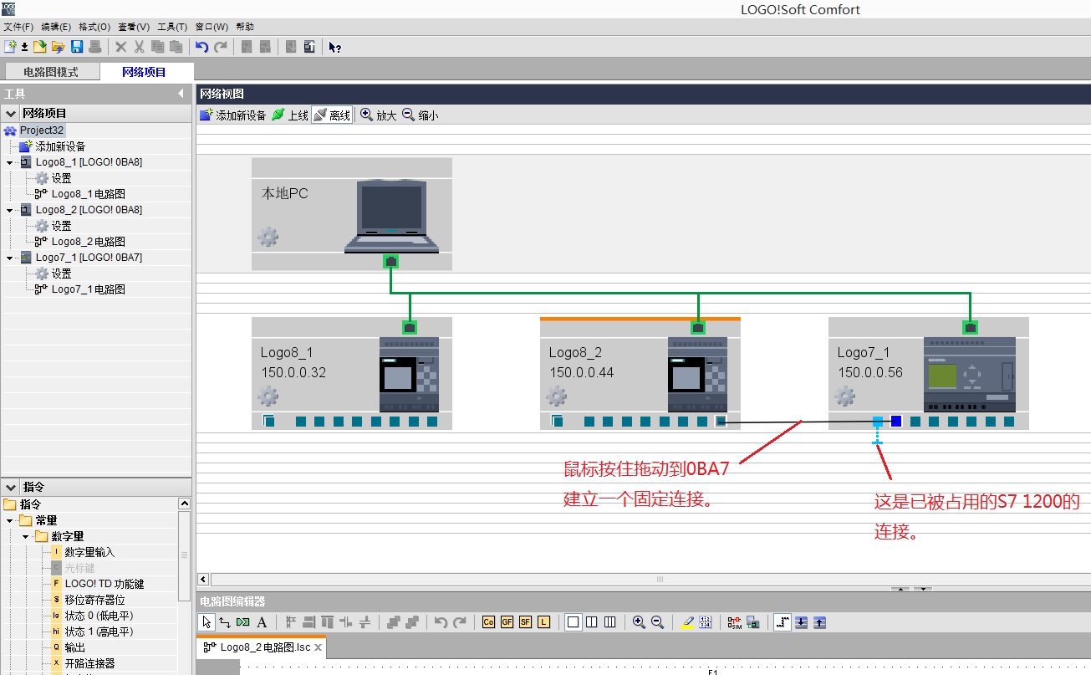The width and height of the screenshot is (1091, 675).
Task: Click the Logo8_2 device image
Action: [x=697, y=375]
